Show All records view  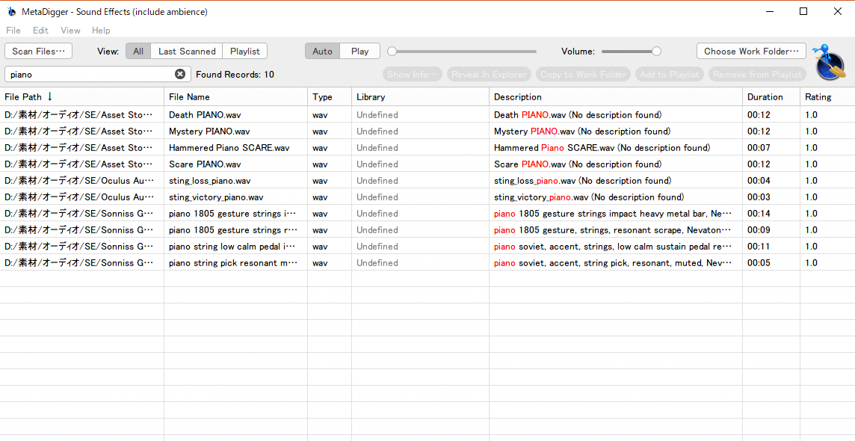138,51
